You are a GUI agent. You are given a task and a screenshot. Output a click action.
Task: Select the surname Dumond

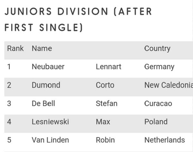tap(46, 85)
